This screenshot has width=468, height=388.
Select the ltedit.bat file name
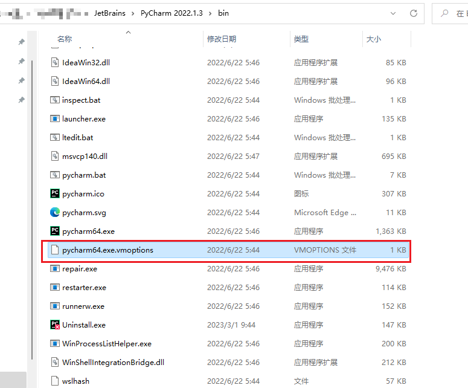(x=78, y=138)
